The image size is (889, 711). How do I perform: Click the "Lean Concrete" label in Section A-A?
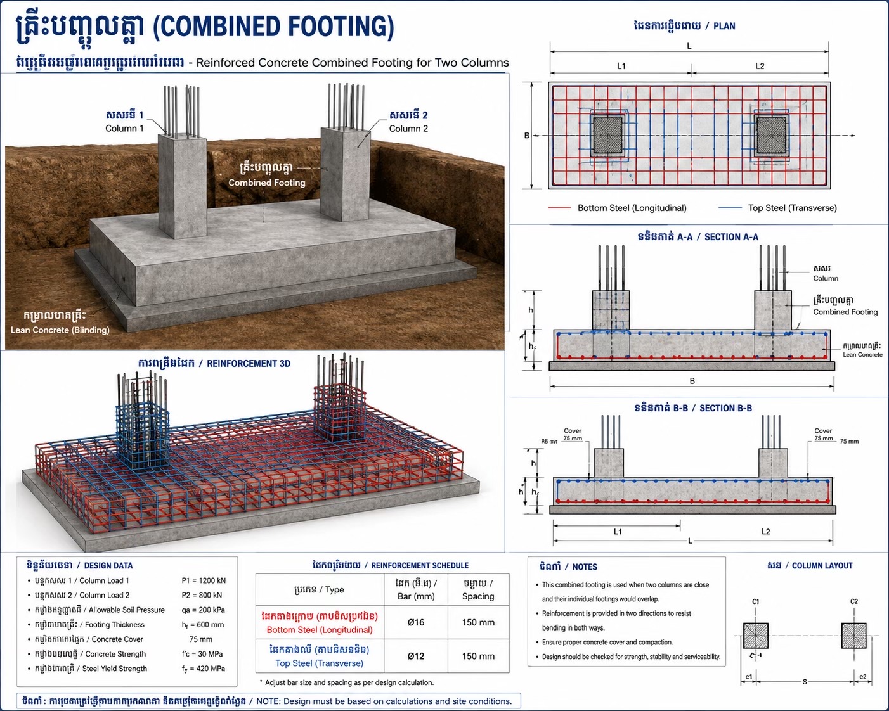click(x=862, y=355)
